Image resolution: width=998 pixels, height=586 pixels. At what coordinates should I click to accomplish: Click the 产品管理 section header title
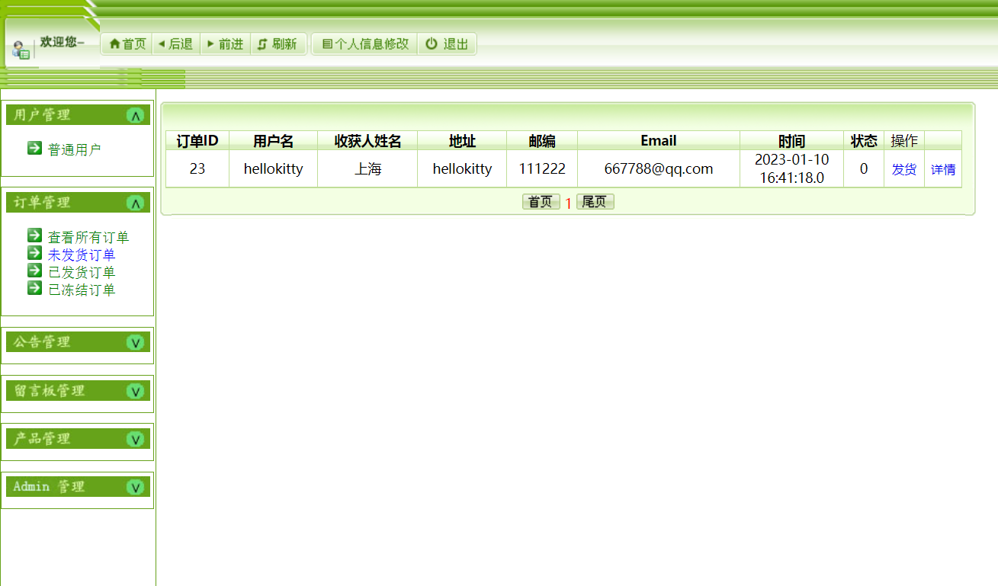coord(42,439)
